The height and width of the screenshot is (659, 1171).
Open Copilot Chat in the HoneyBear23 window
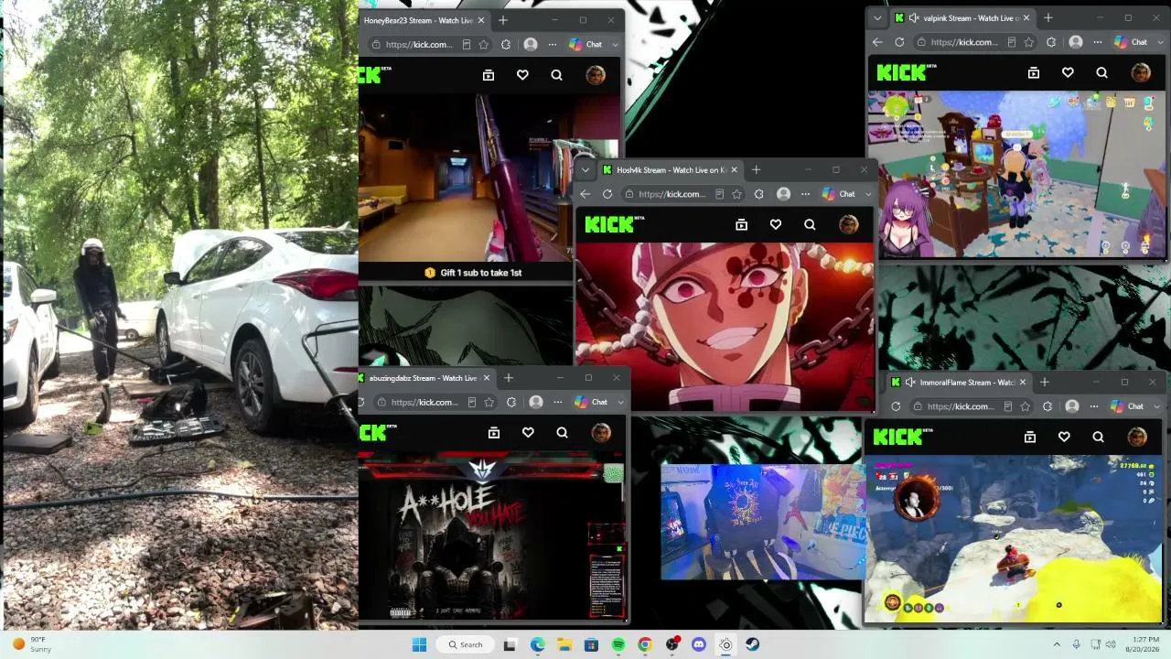585,44
